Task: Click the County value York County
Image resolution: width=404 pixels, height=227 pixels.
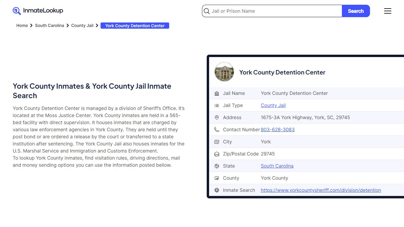Action: (274, 178)
